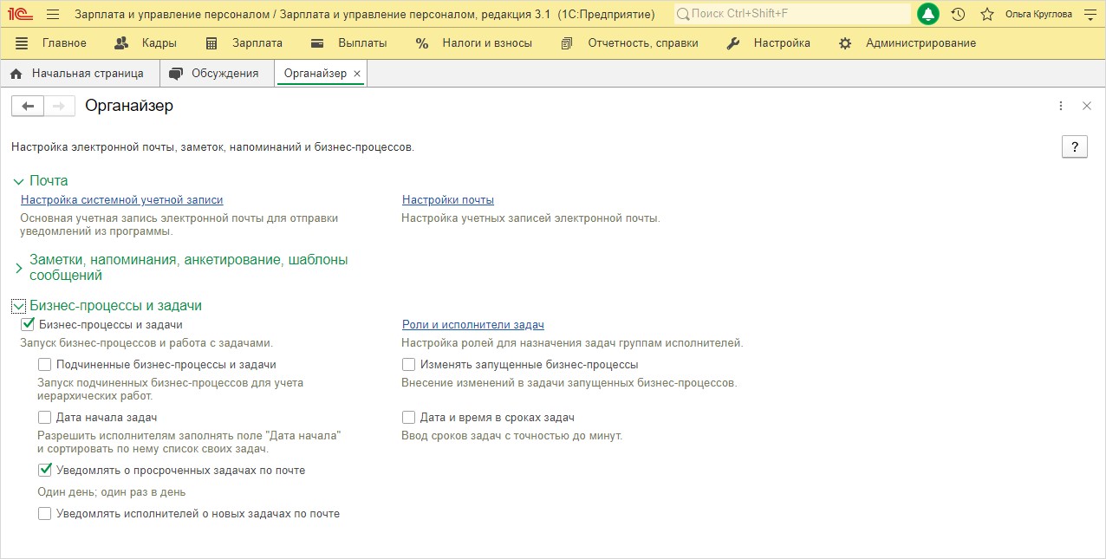
Task: Open the Настройка menu section
Action: 782,43
